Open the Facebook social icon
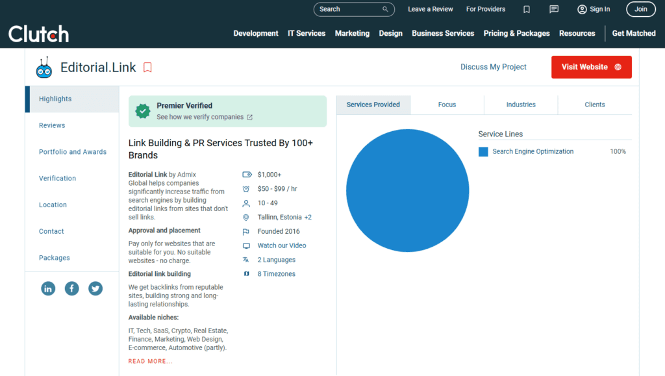This screenshot has height=376, width=665. point(71,289)
